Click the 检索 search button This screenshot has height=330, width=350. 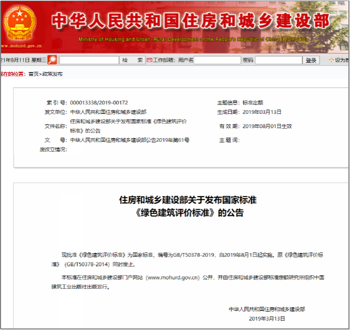(x=132, y=60)
